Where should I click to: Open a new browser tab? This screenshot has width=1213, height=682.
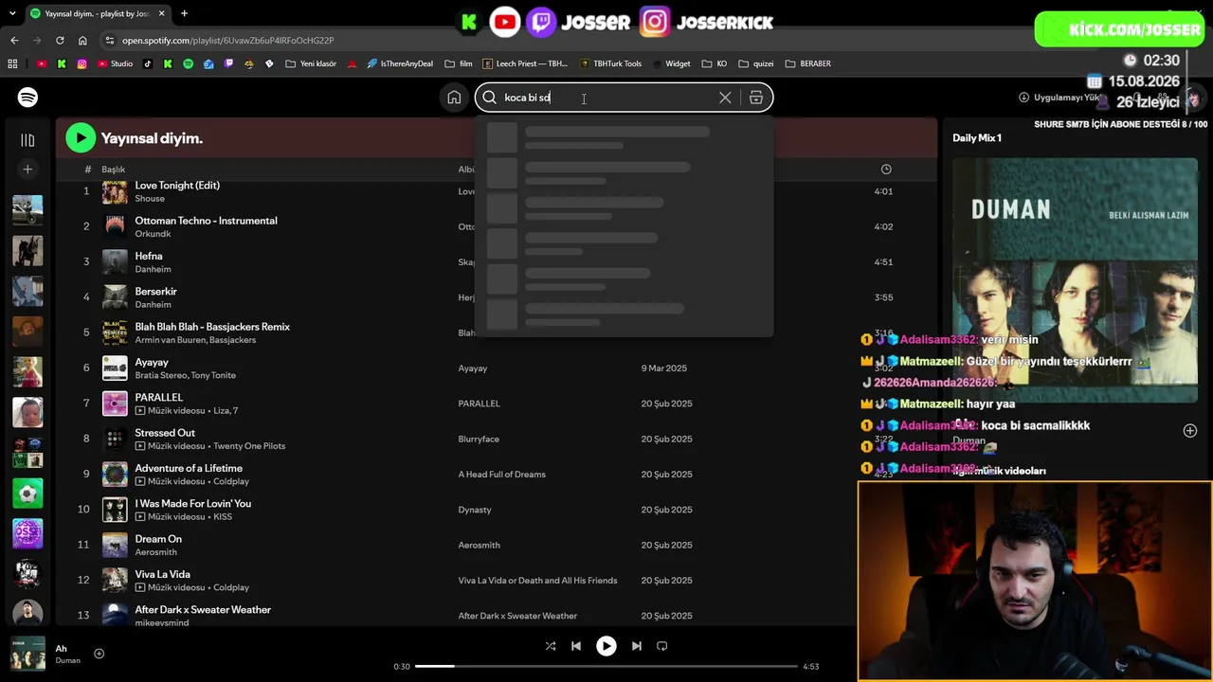184,14
